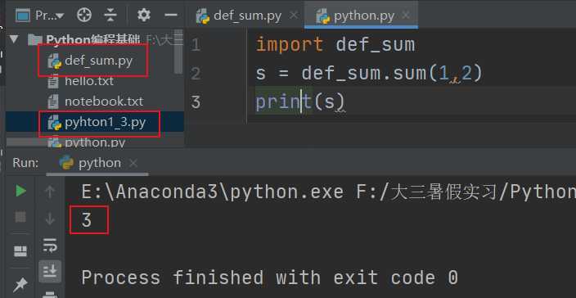
Task: Open project panel settings gear
Action: pyautogui.click(x=144, y=15)
